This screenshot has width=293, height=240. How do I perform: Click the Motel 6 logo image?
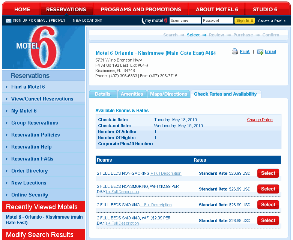pos(43,48)
